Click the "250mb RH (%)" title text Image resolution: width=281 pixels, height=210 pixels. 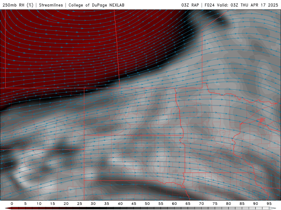tap(18, 5)
